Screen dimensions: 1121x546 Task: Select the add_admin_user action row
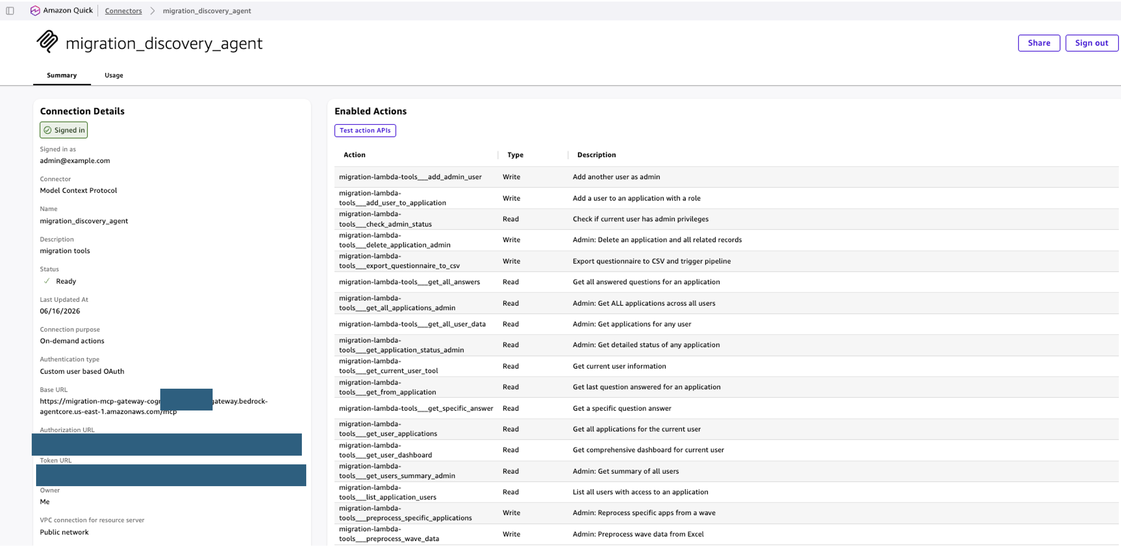[726, 177]
